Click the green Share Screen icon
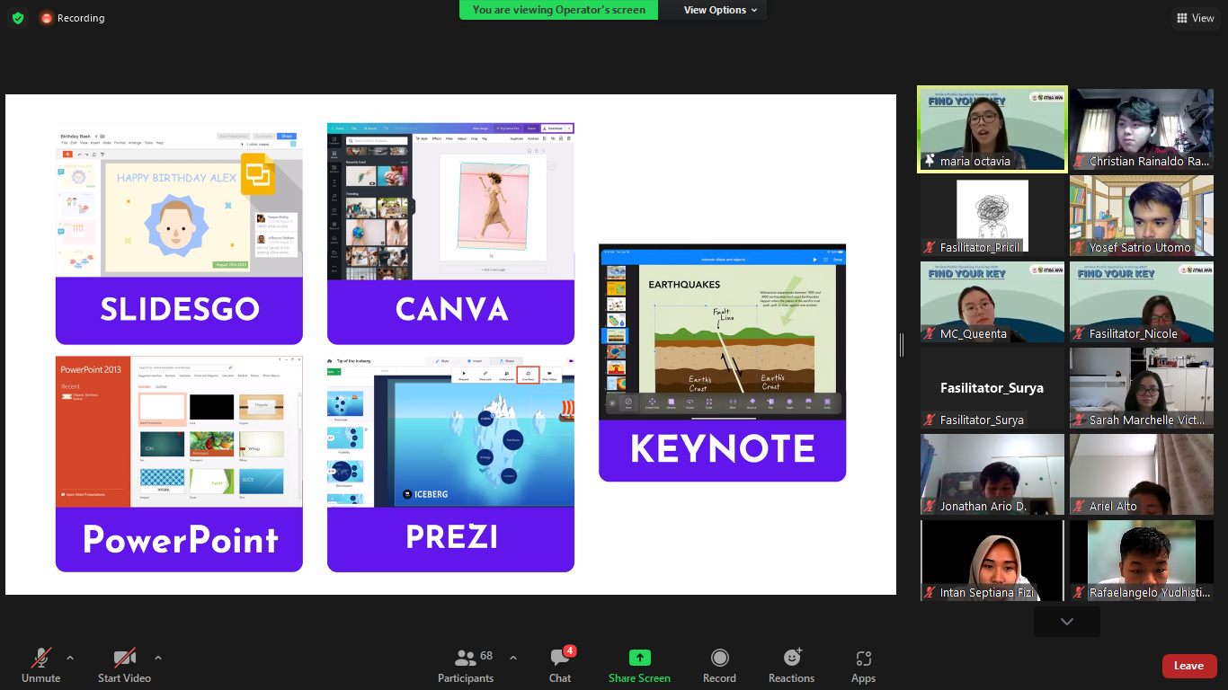Screen dimensions: 1228x690 (639, 658)
